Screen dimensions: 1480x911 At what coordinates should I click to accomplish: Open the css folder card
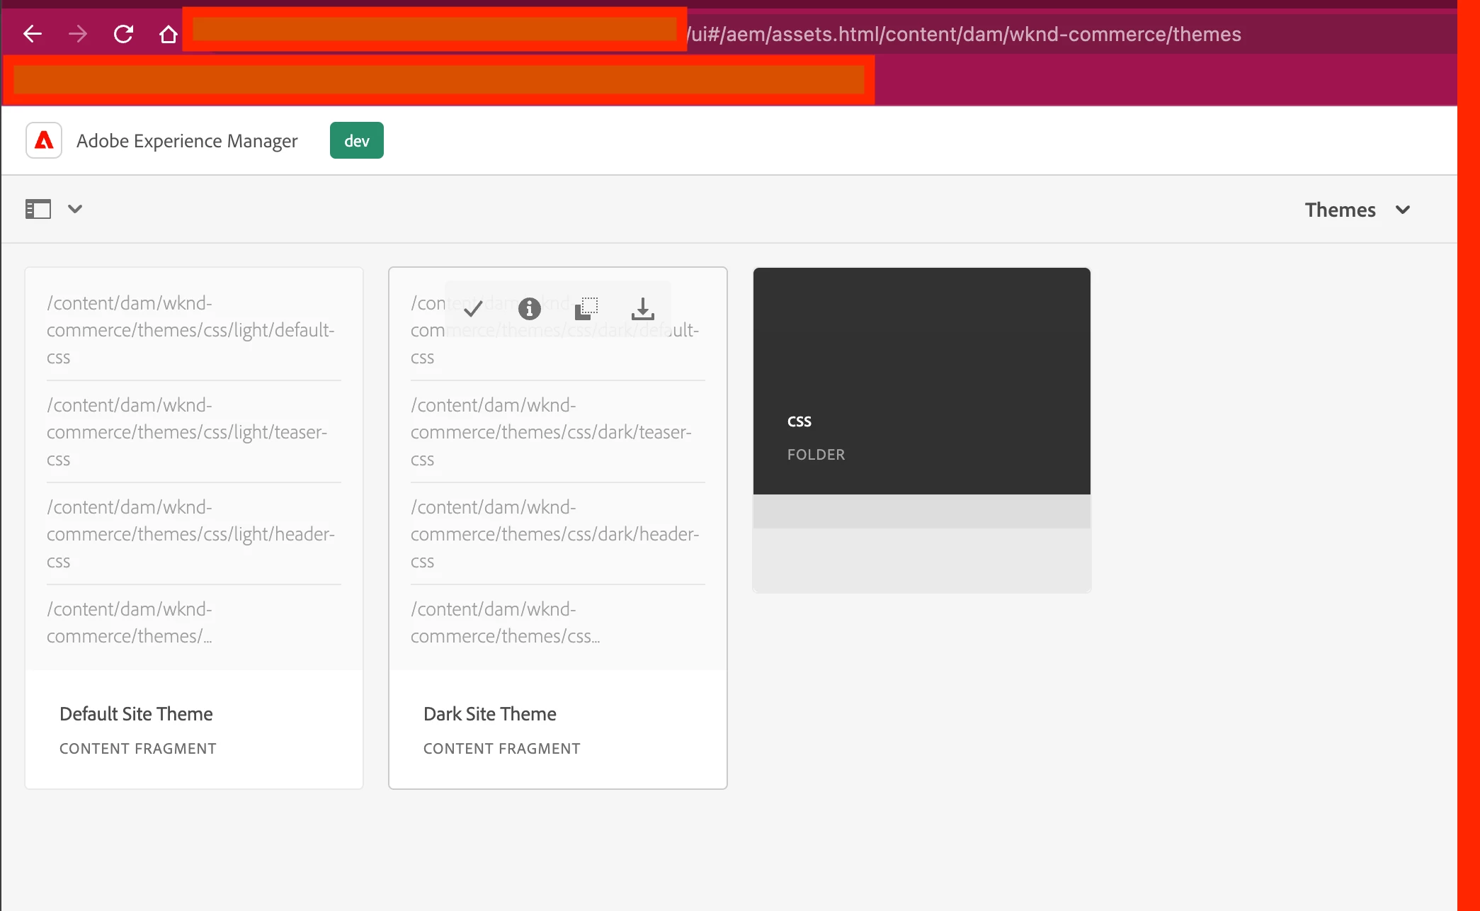coord(921,354)
